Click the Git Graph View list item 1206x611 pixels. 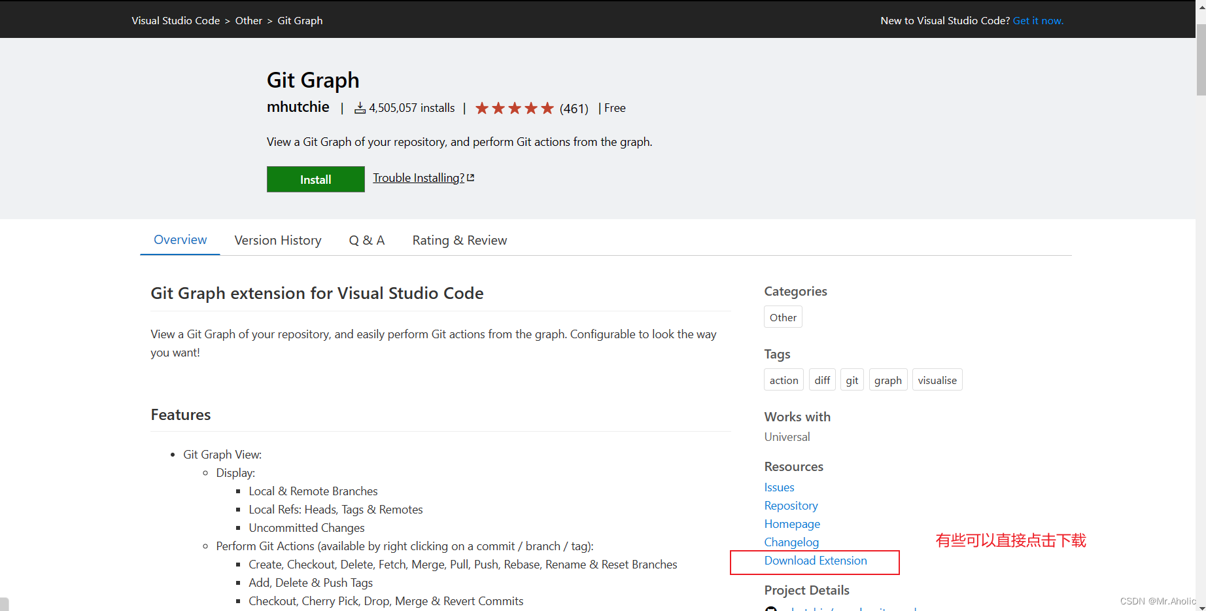click(222, 455)
